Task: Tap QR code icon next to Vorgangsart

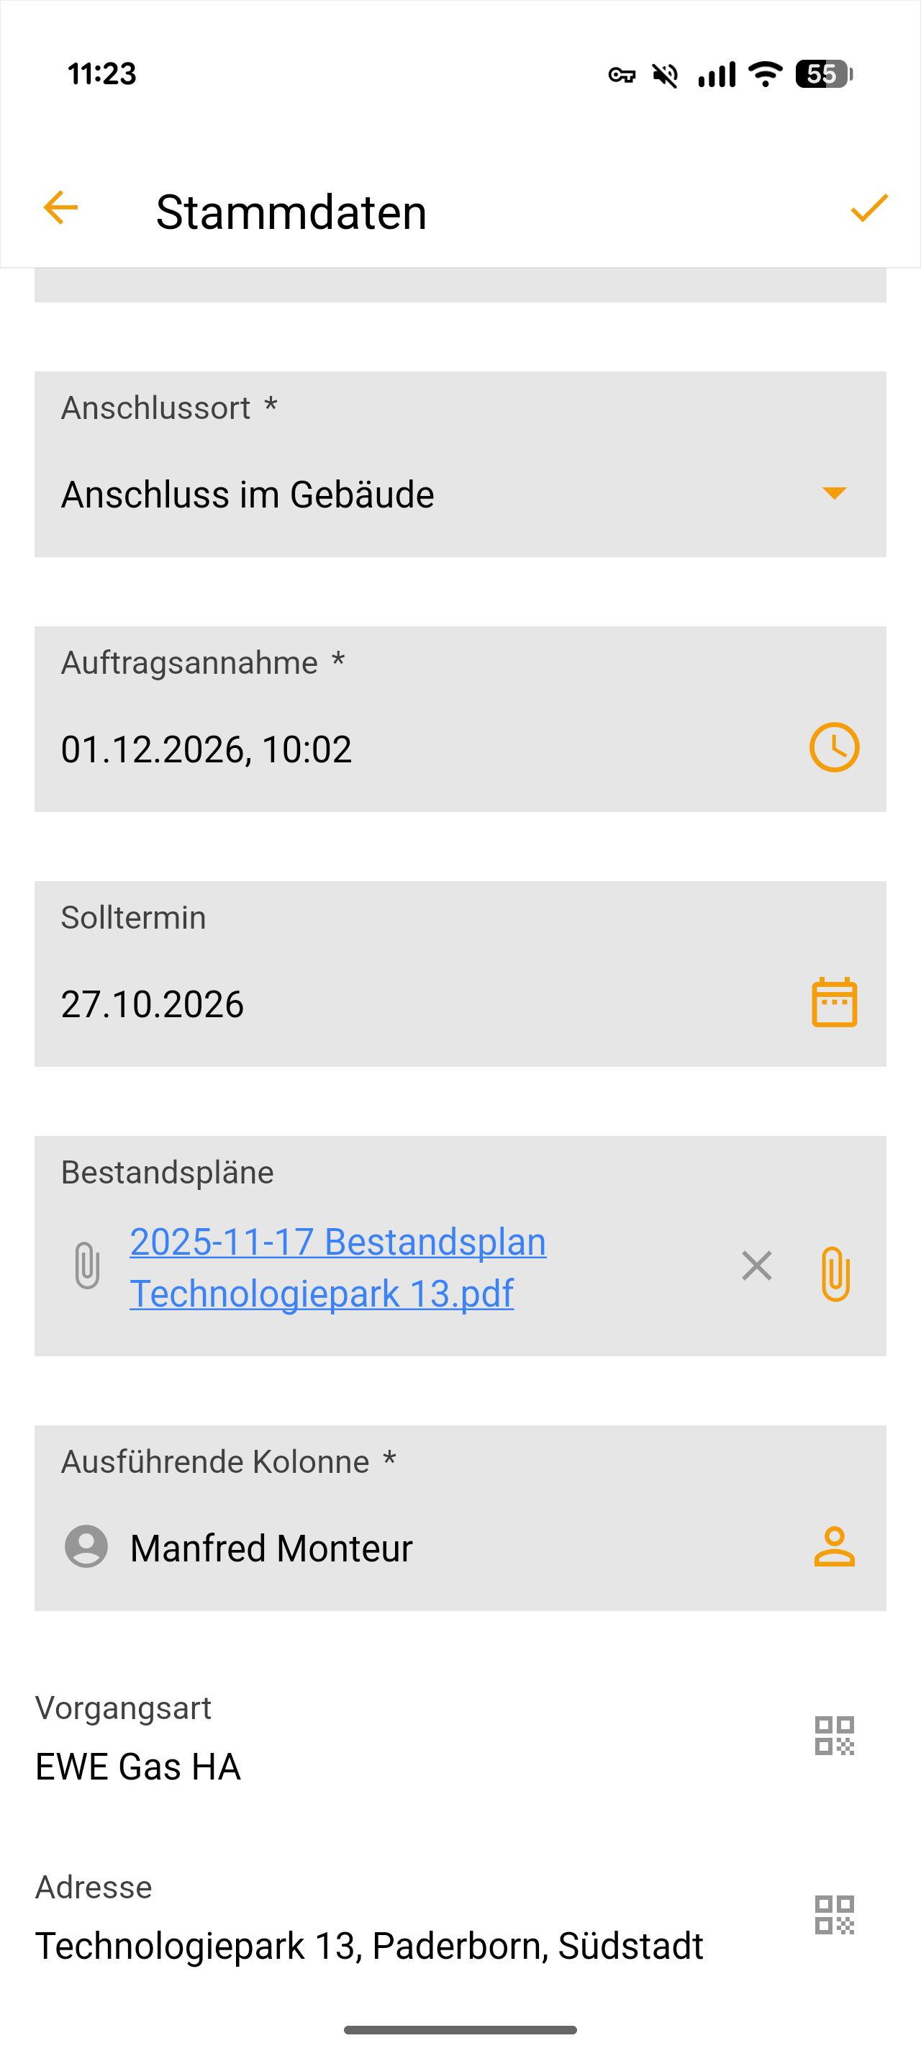Action: tap(834, 1735)
